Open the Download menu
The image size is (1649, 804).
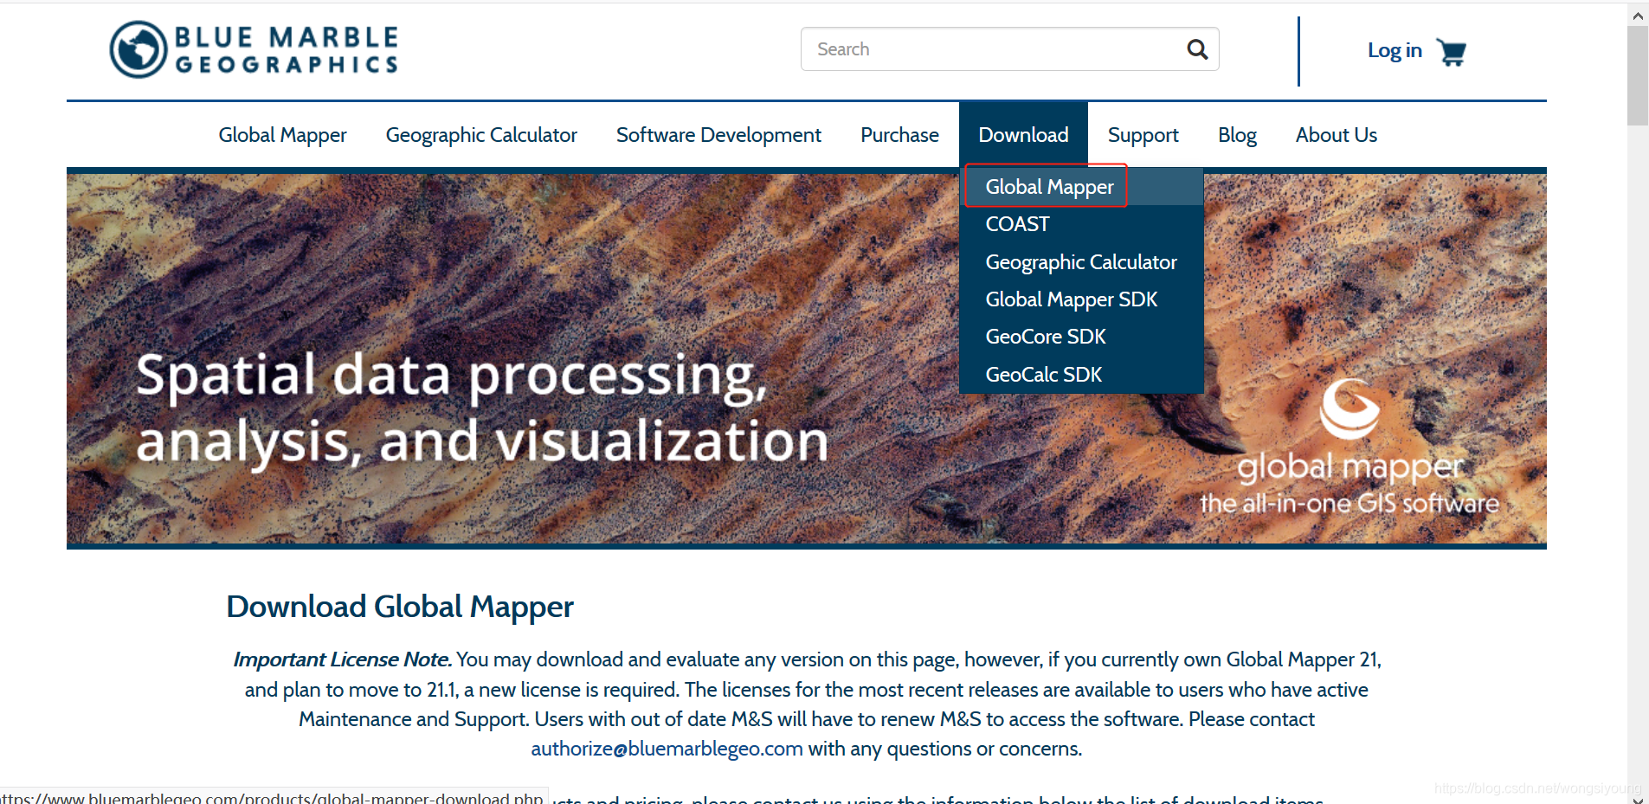click(x=1023, y=134)
